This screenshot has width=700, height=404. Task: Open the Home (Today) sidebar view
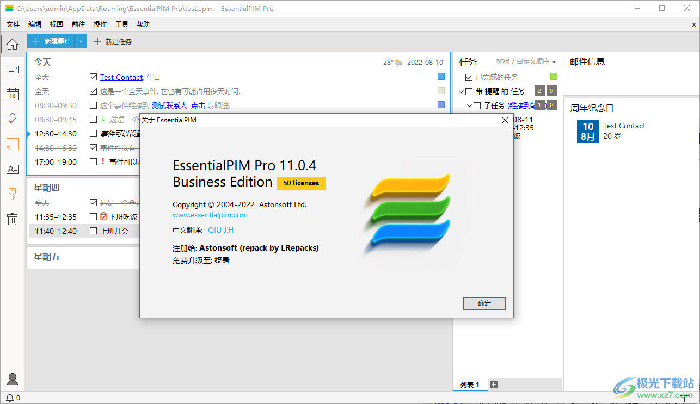pyautogui.click(x=12, y=45)
